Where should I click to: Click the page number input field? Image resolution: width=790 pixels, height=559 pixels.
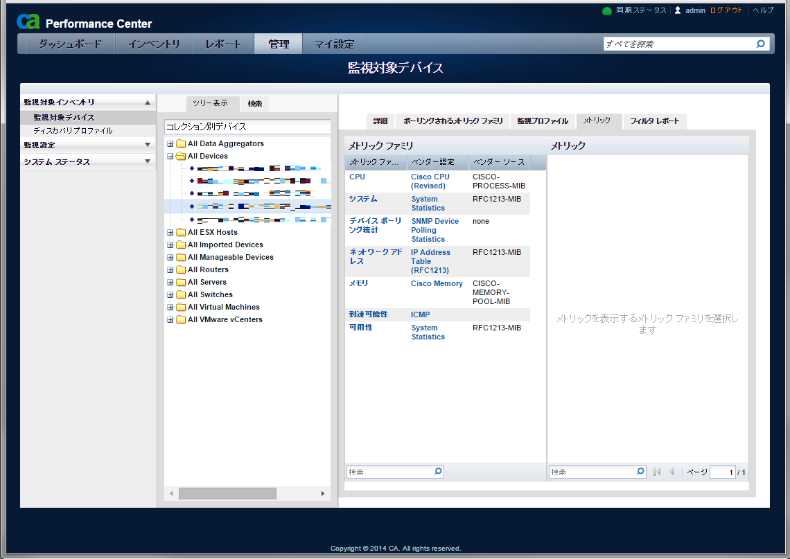722,472
